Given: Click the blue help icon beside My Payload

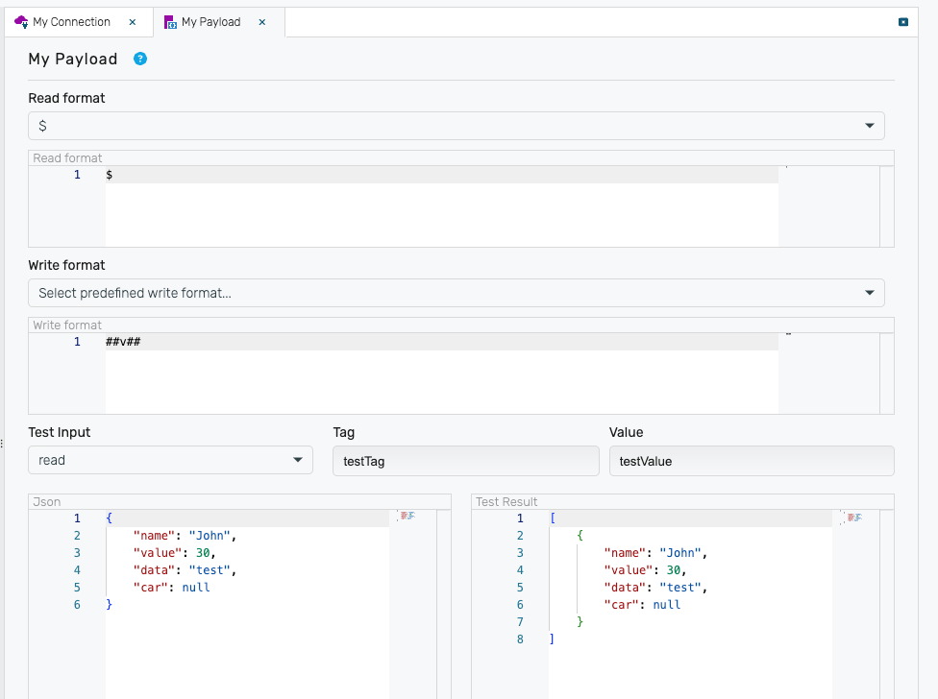Looking at the screenshot, I should pos(140,60).
